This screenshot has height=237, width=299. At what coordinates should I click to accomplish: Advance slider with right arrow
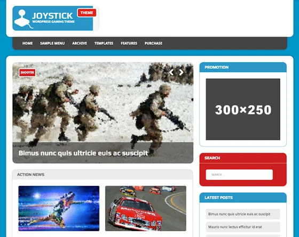click(x=181, y=72)
